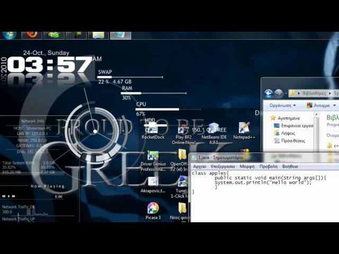The image size is (339, 254).
Task: Select Λήψεις in the Explorer sidebar
Action: click(284, 133)
